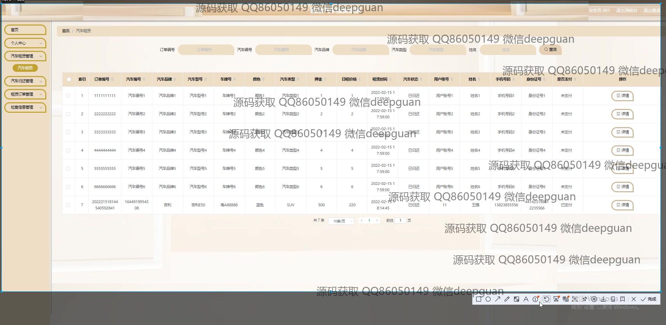Open the 首页 sidebar menu item

point(25,30)
